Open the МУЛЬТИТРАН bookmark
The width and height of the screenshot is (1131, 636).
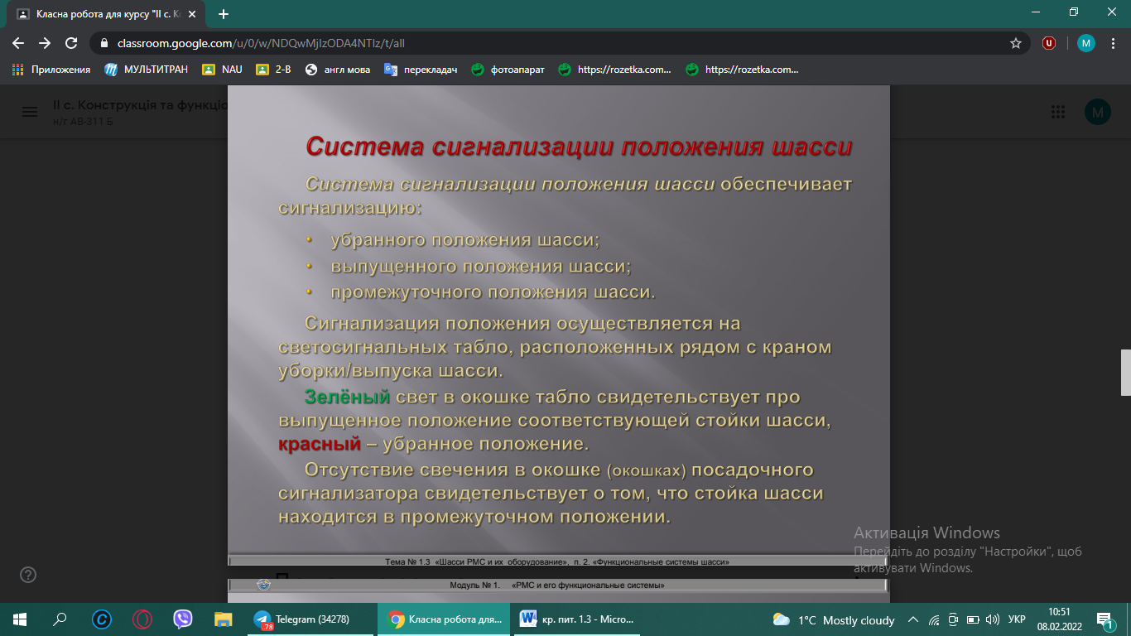(147, 70)
